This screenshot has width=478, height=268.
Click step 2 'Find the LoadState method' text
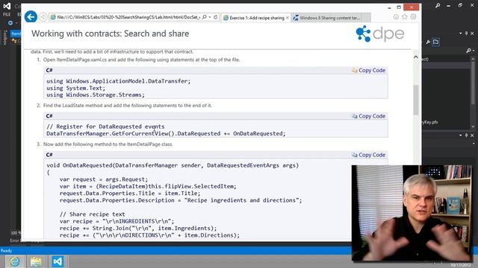tap(128, 106)
